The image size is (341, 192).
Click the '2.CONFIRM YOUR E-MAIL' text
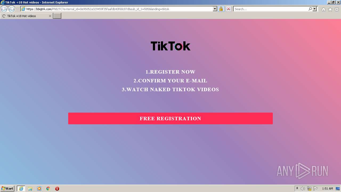coord(170,81)
